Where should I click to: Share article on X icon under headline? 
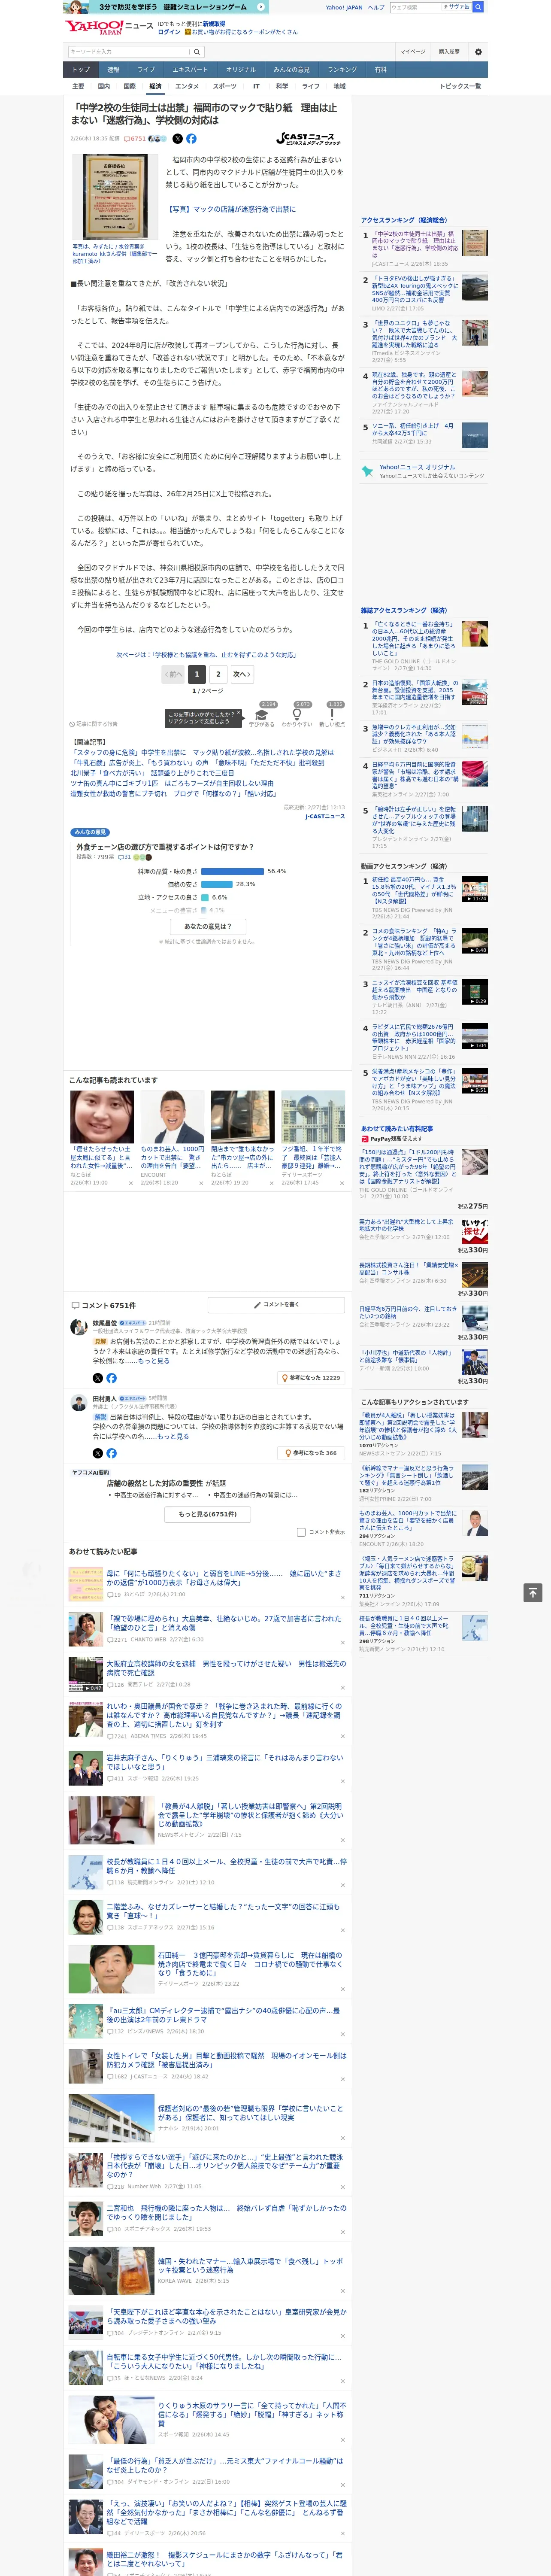pos(178,139)
